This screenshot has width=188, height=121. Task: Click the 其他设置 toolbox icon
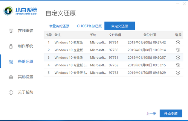(x=11, y=77)
